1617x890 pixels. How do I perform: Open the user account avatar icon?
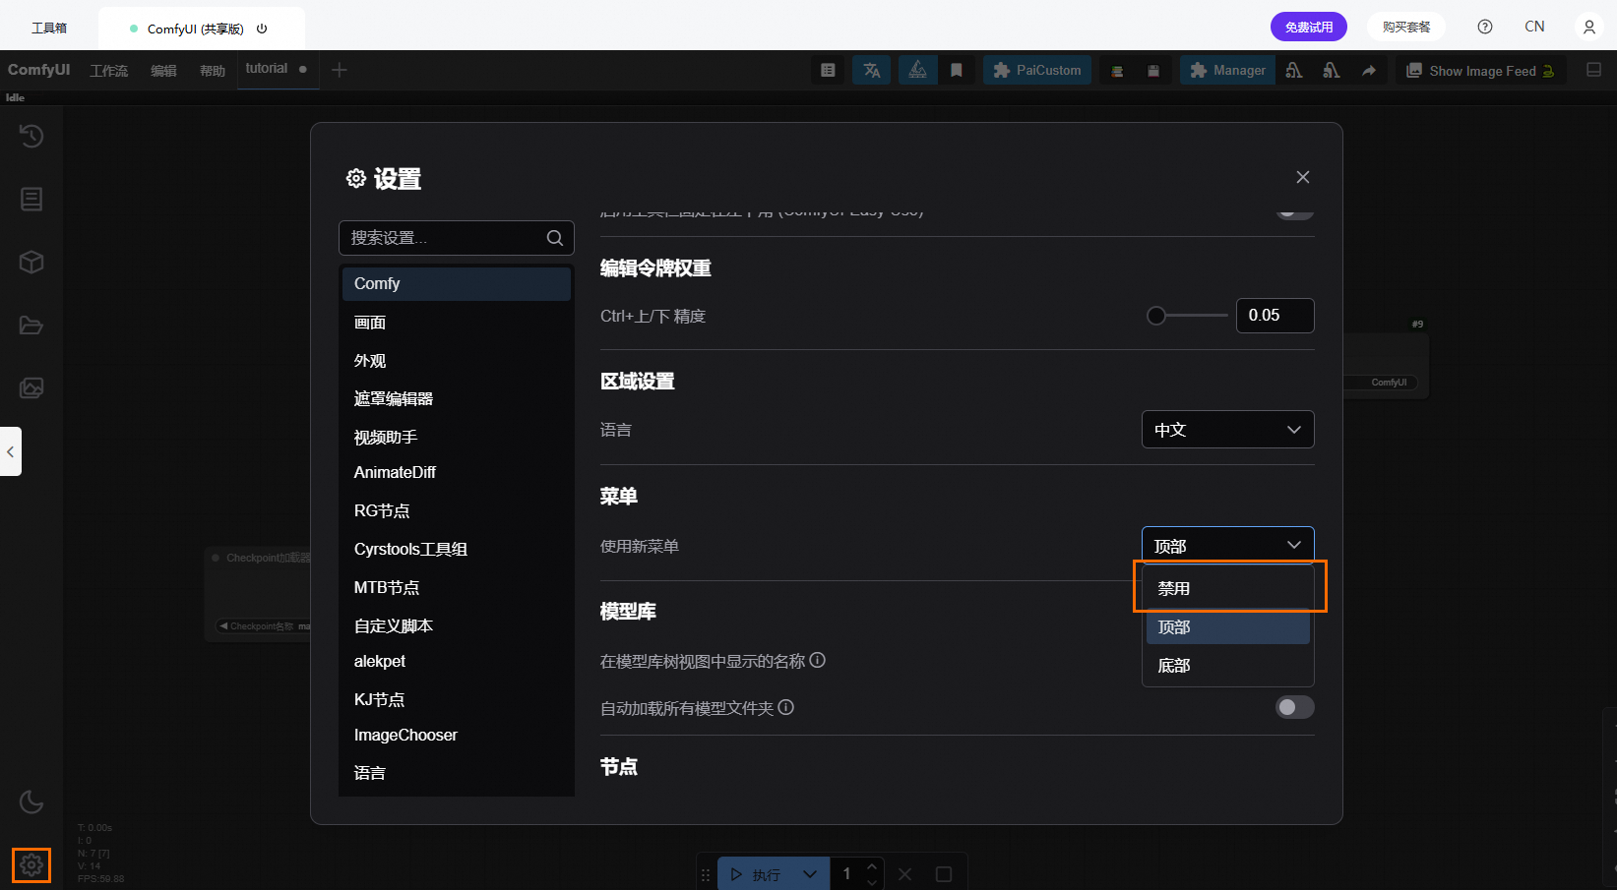tap(1588, 27)
